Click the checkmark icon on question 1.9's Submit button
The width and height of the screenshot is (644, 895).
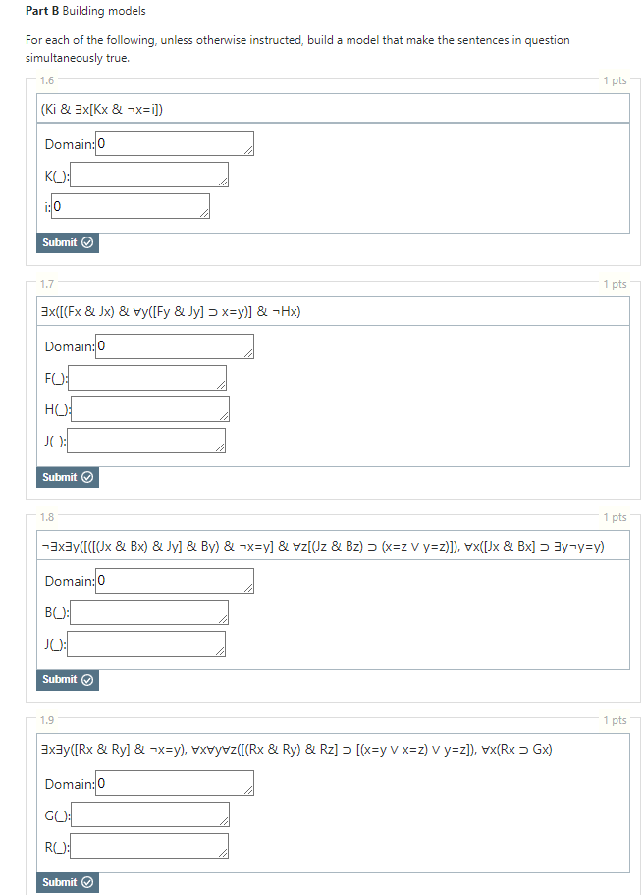pos(85,882)
